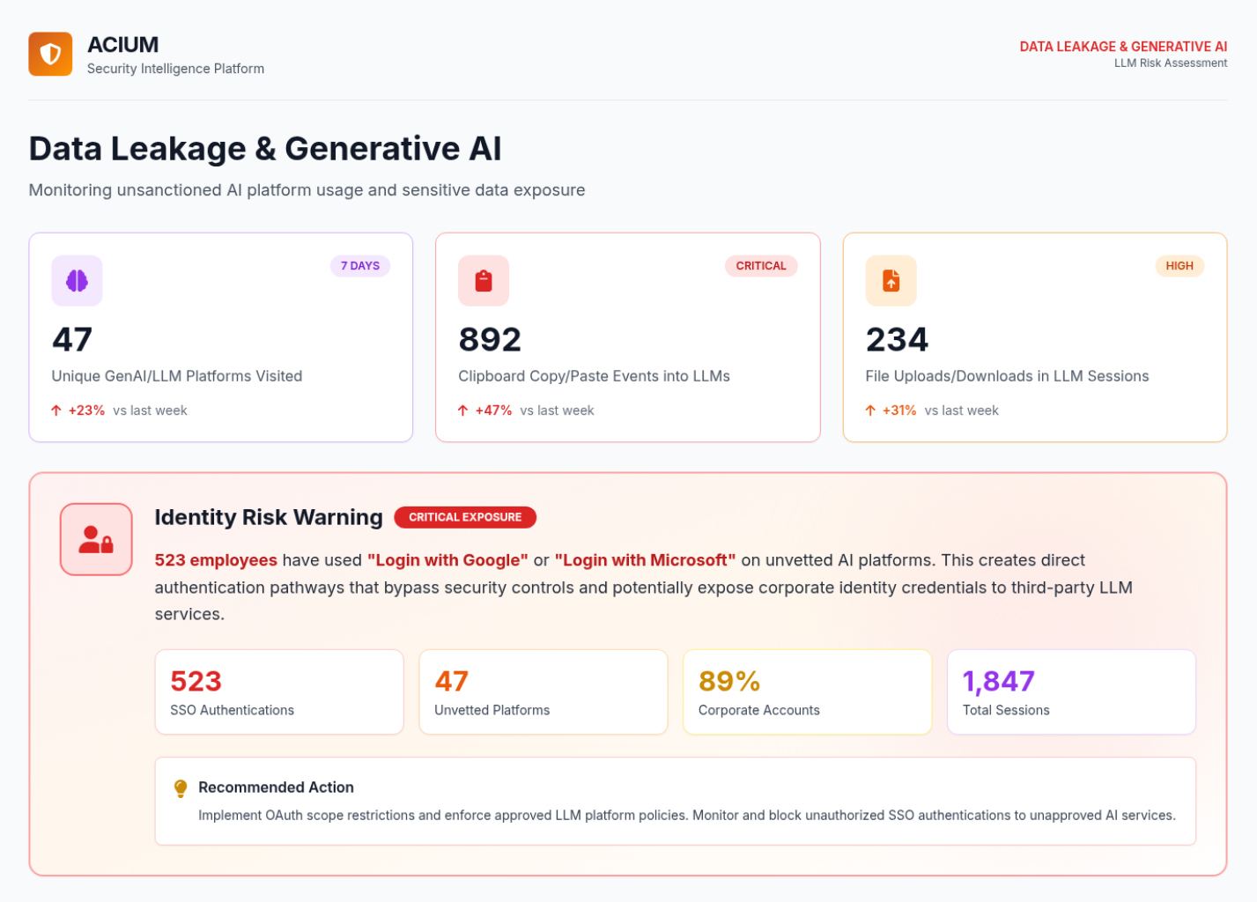The height and width of the screenshot is (902, 1257).
Task: Expand the Identity Risk Warning panel
Action: coord(269,517)
